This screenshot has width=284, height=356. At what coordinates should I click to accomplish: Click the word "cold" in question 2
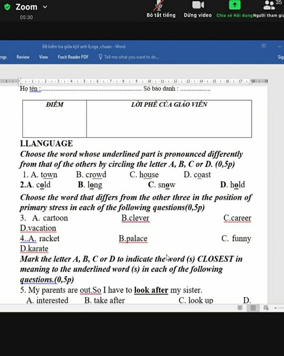(43, 185)
